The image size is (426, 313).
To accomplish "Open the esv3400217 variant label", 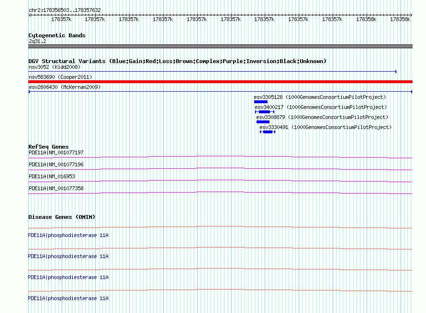I will tap(321, 107).
